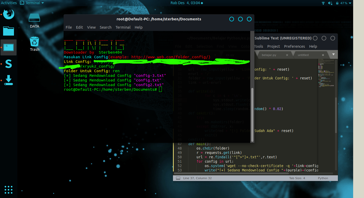Open the Terminal app menu in the top bar

[x=32, y=3]
